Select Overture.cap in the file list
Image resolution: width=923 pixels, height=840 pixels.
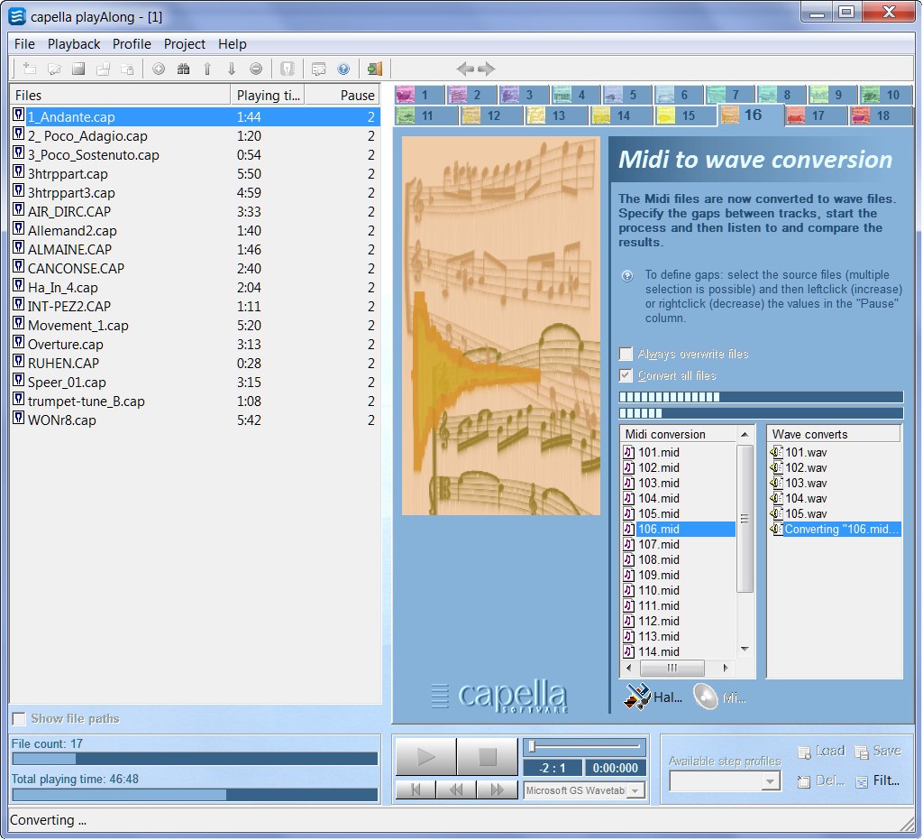[x=195, y=345]
